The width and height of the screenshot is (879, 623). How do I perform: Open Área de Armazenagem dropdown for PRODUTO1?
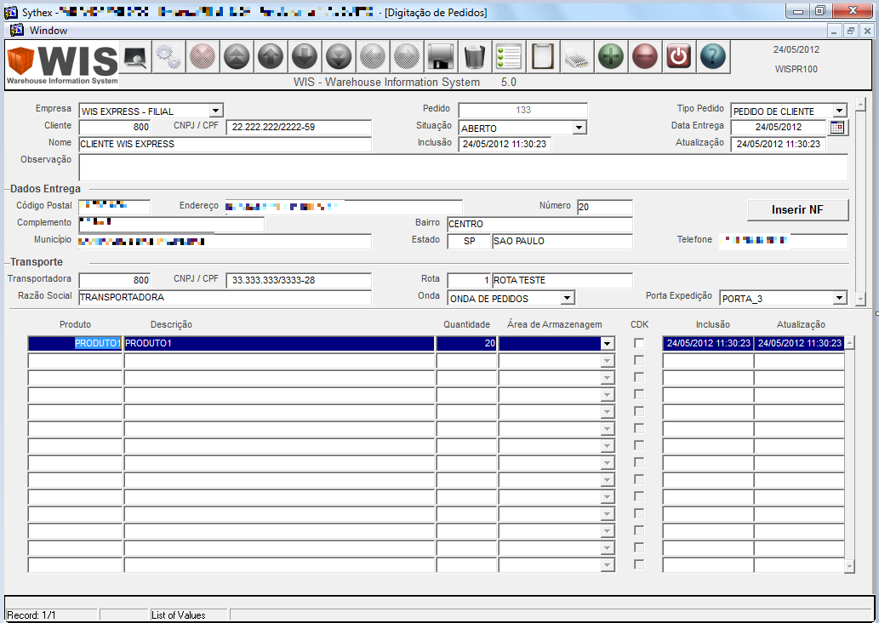[x=607, y=342]
